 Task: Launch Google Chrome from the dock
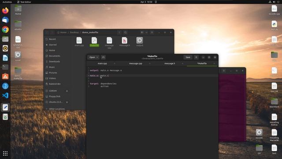coord(5,30)
